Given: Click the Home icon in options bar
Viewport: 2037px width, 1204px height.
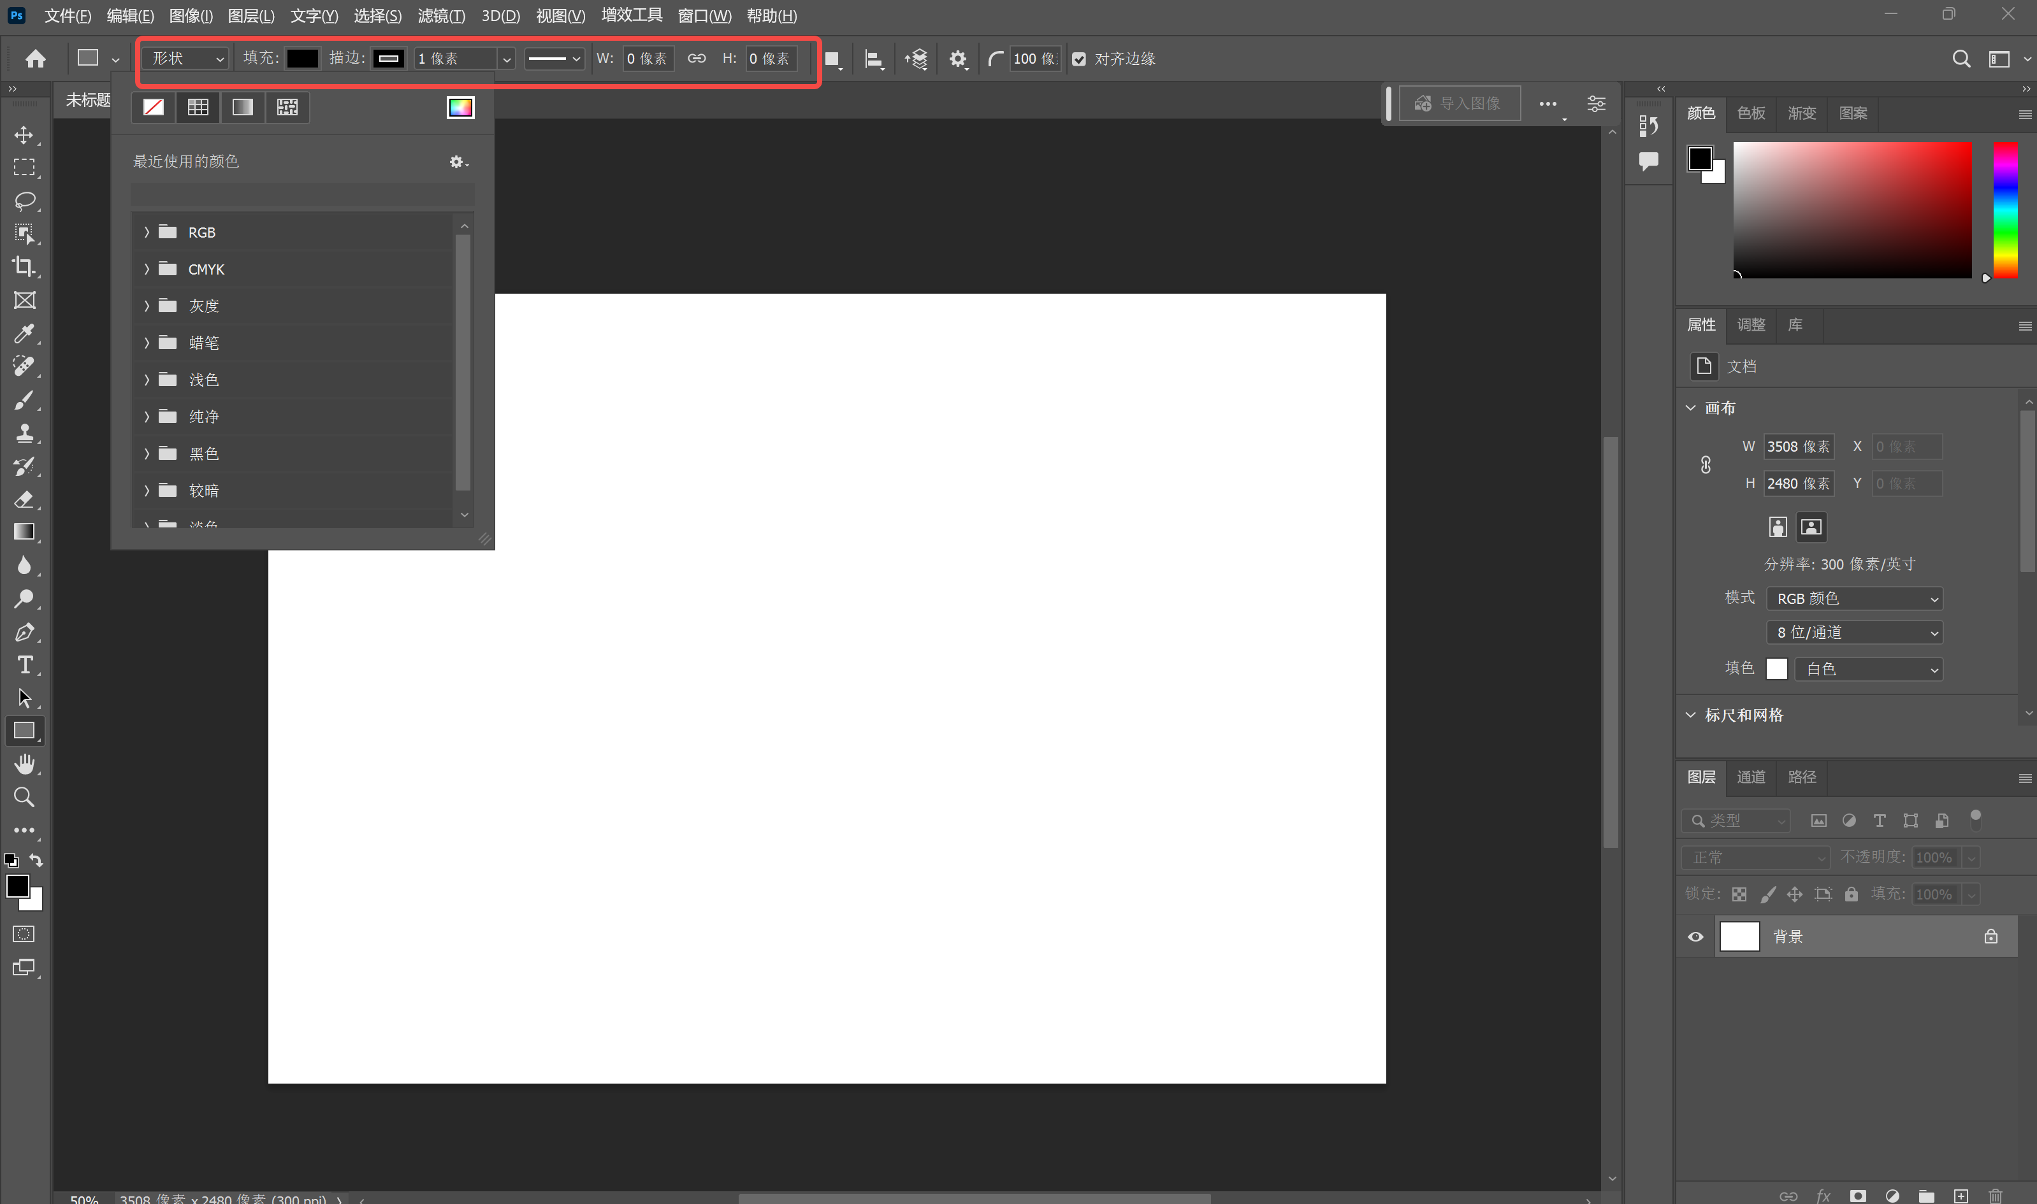Looking at the screenshot, I should click(x=36, y=59).
